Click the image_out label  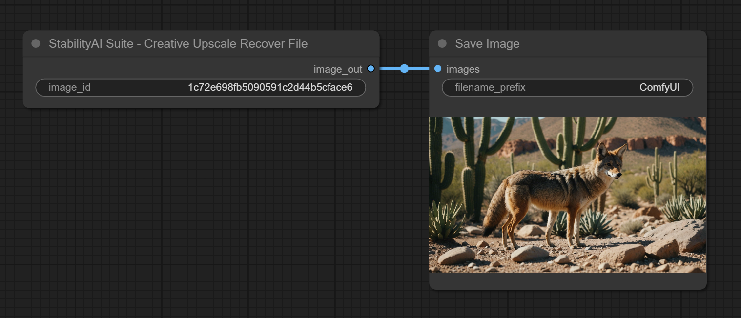[338, 69]
